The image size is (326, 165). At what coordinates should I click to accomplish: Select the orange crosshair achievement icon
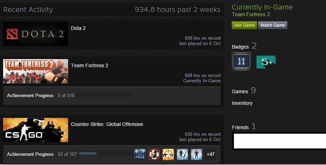tap(168, 154)
